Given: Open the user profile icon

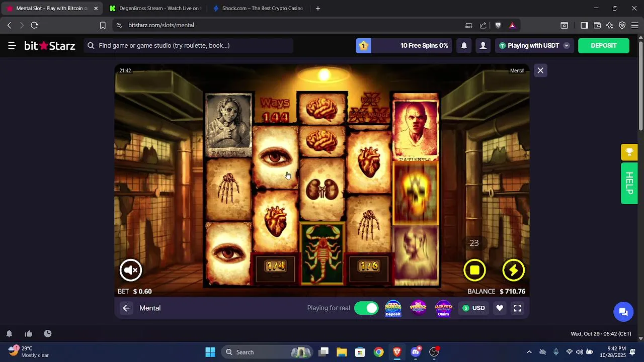Looking at the screenshot, I should point(483,46).
